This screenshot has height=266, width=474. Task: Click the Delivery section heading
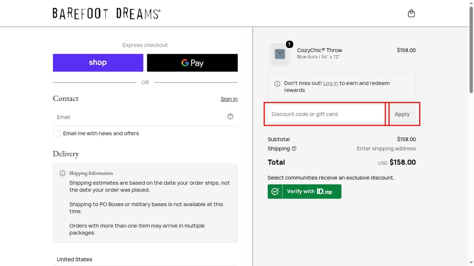pos(66,154)
